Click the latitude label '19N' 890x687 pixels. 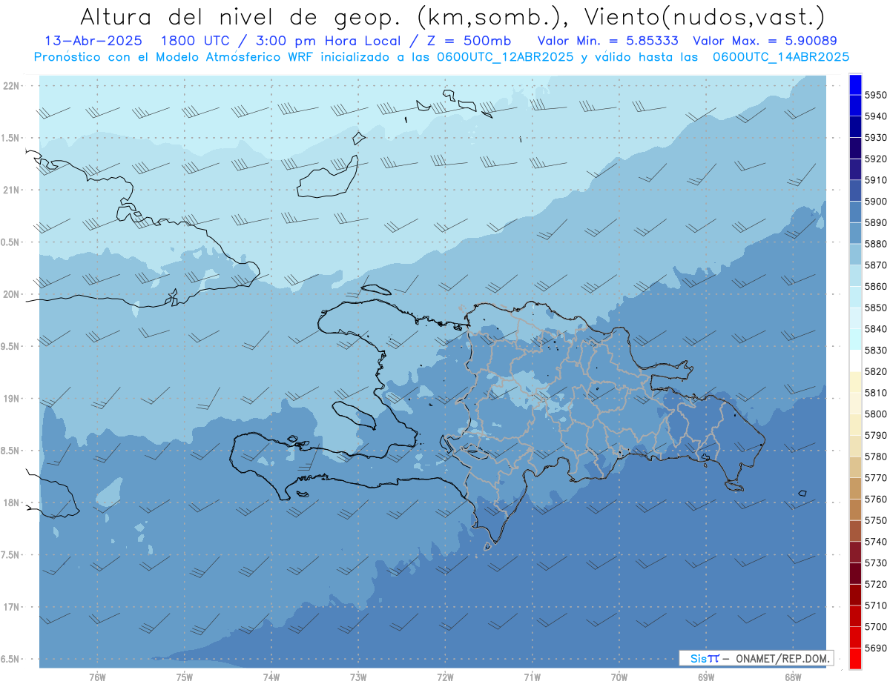point(12,398)
